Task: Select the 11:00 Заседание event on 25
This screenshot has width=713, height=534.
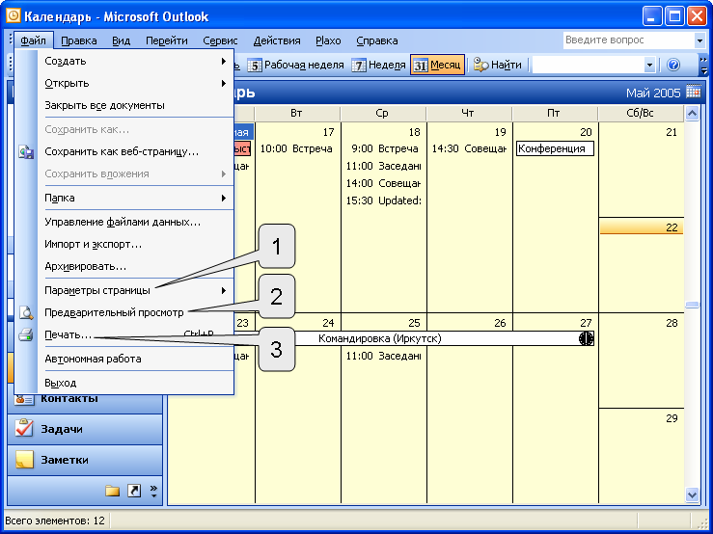Action: coord(383,356)
